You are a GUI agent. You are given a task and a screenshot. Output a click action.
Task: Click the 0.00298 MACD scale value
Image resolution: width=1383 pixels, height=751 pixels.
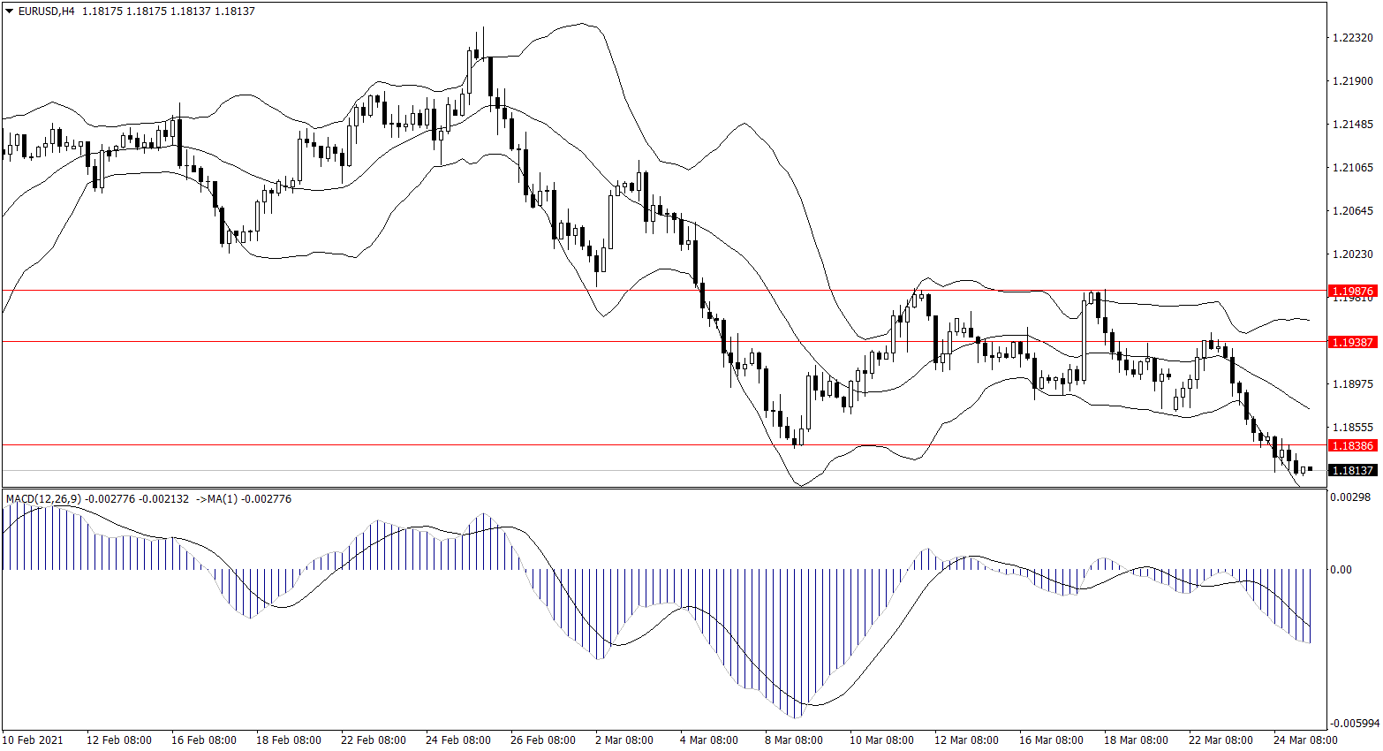coord(1350,498)
